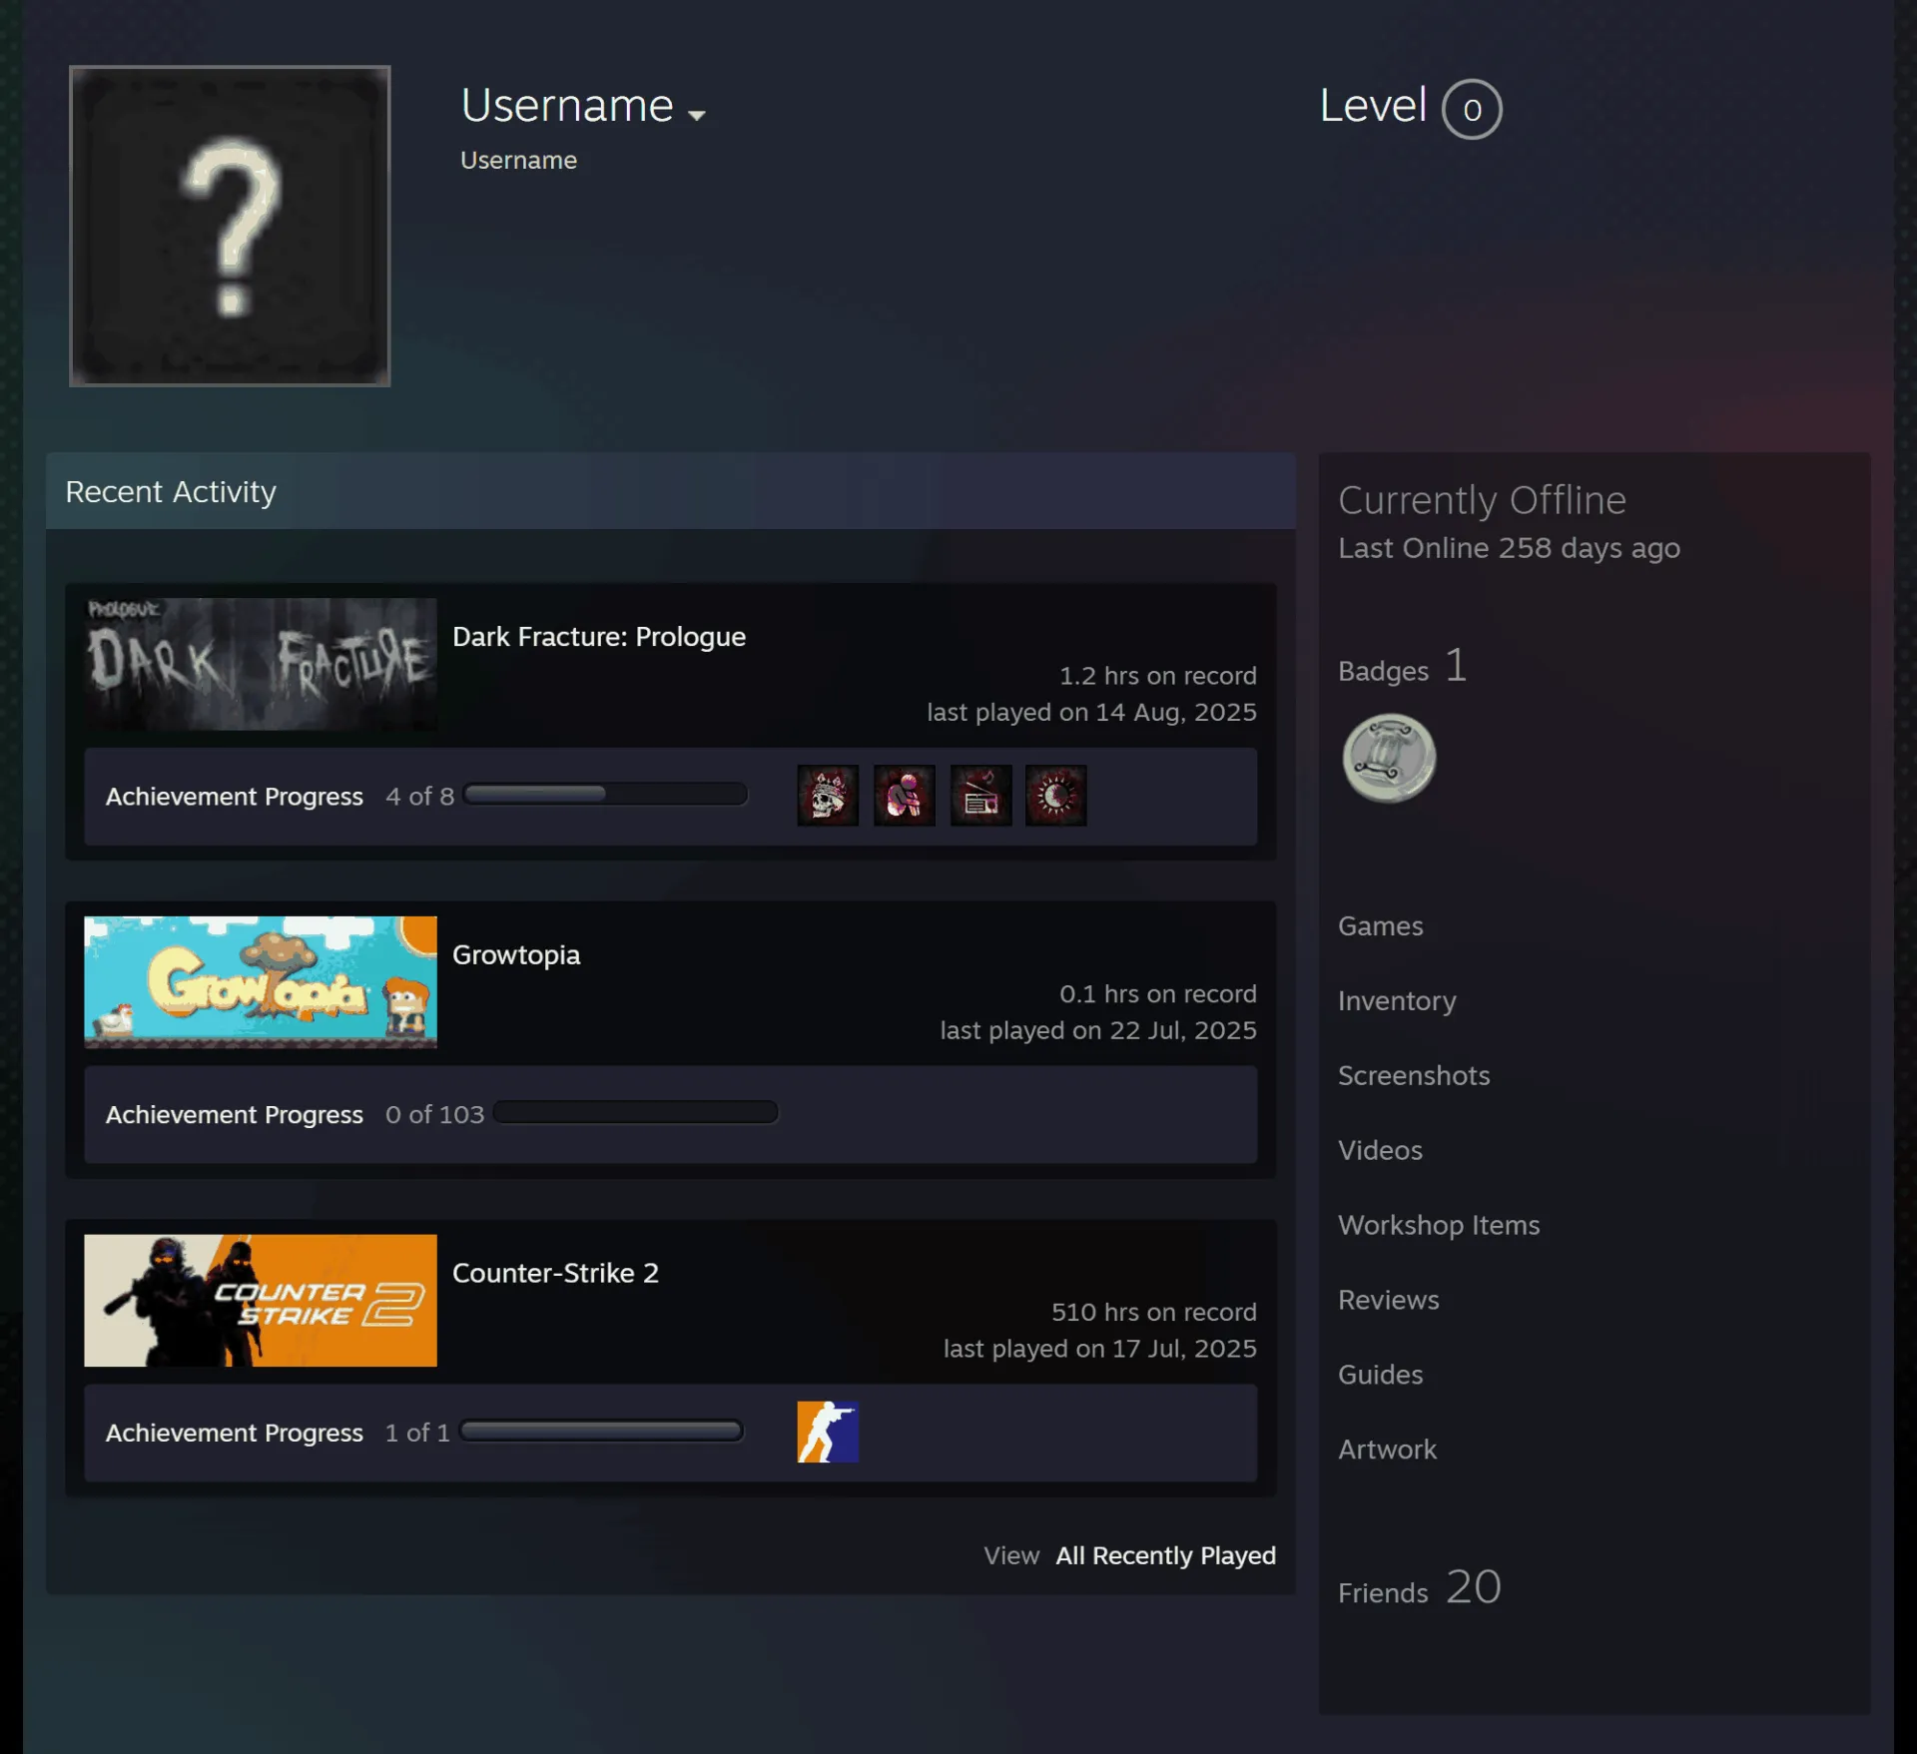Click All Recently Played link
The width and height of the screenshot is (1917, 1754).
[x=1165, y=1555]
